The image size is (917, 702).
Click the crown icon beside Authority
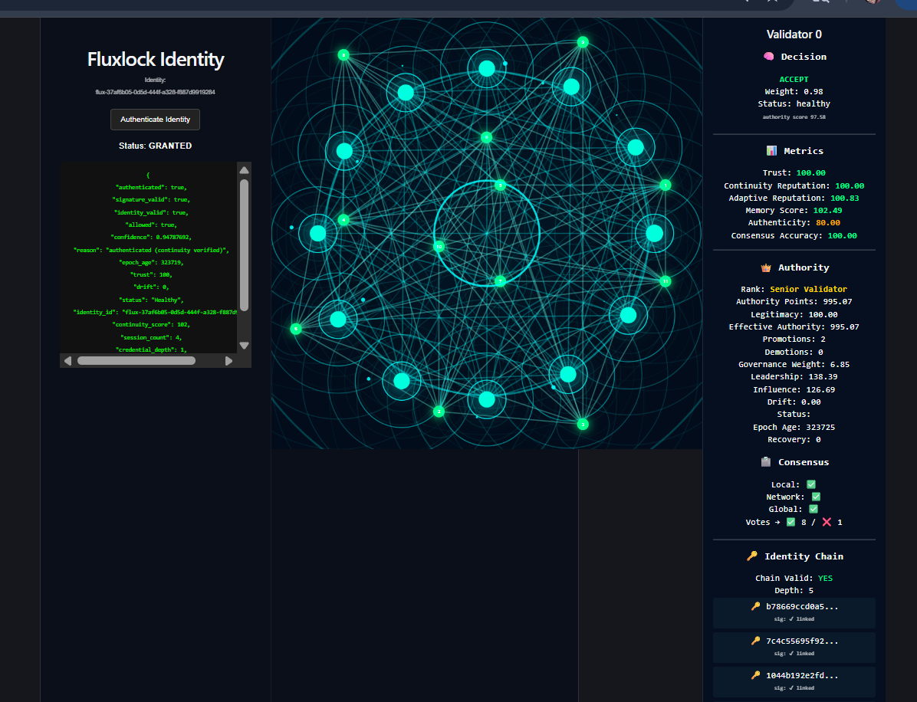pos(765,267)
